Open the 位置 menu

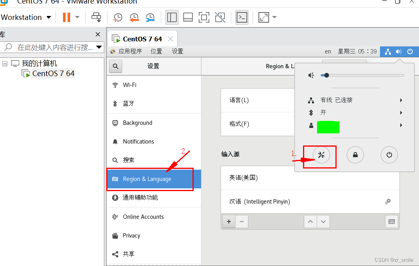(x=156, y=51)
